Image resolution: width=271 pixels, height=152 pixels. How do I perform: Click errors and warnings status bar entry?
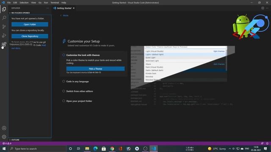7,144
